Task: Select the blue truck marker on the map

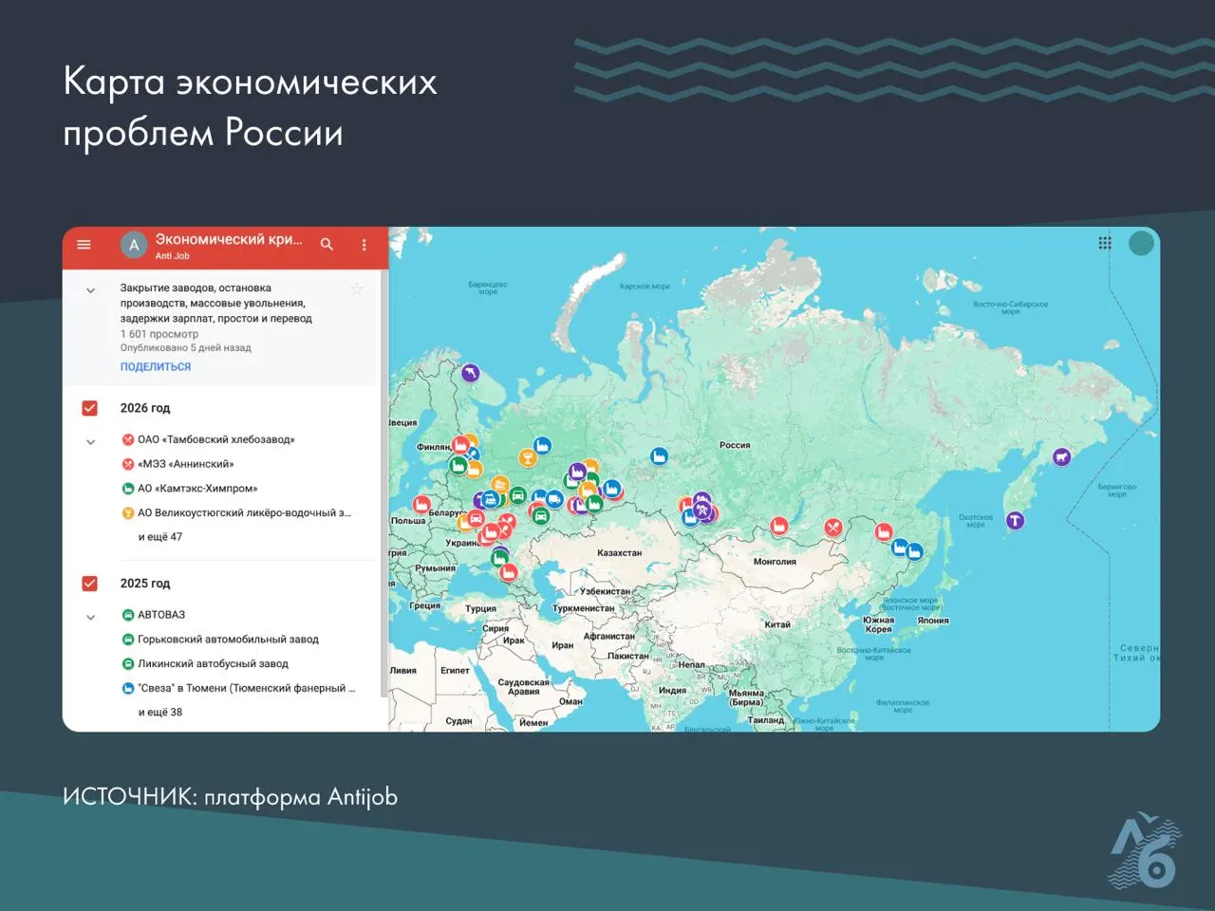Action: pos(553,499)
